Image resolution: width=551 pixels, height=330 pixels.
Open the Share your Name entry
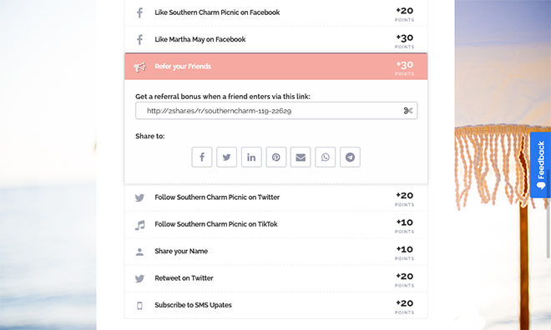pos(275,252)
